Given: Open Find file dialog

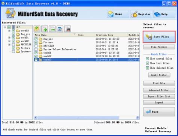Looking at the screenshot, I should (159, 83).
